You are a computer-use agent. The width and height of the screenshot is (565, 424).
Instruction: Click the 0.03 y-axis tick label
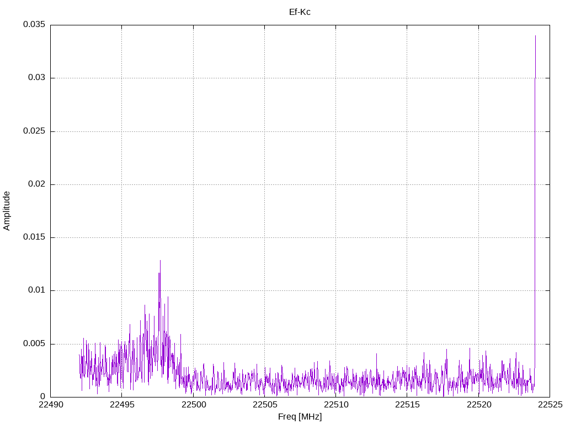point(37,77)
